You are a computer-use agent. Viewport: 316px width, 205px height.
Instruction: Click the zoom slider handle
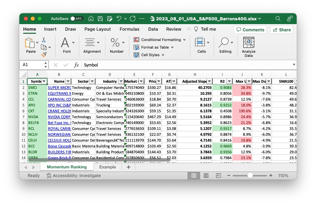(250, 175)
